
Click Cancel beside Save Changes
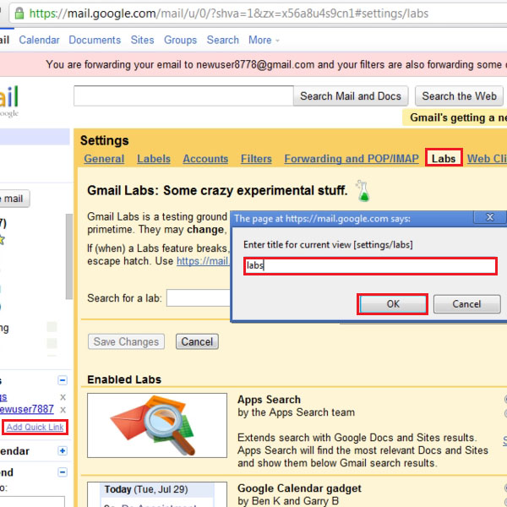pos(197,341)
